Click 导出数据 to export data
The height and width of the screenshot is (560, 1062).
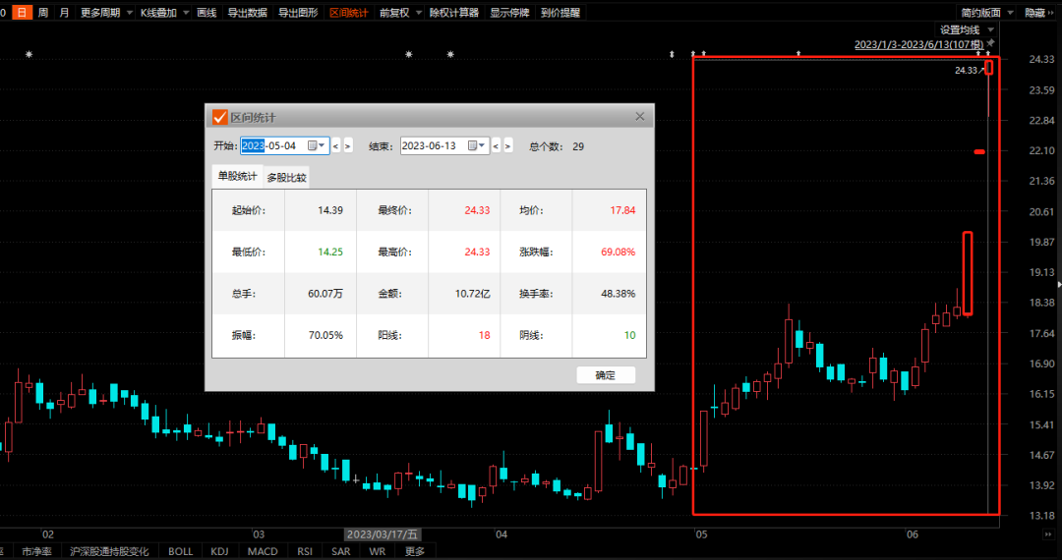[247, 12]
